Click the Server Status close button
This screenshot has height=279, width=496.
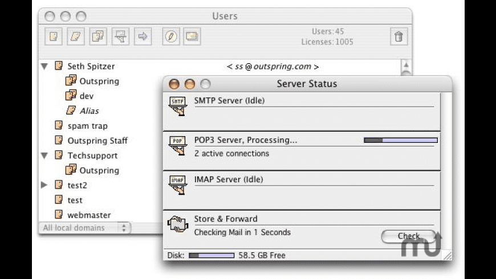pyautogui.click(x=174, y=84)
